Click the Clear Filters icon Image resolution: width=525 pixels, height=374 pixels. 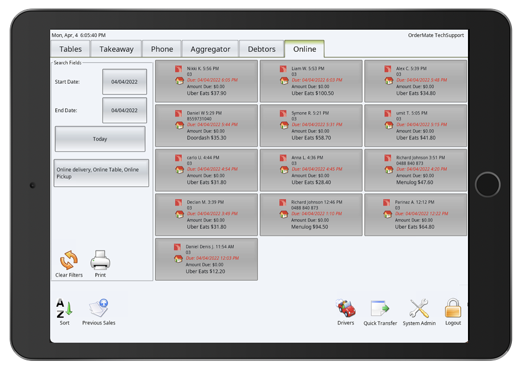pos(68,261)
